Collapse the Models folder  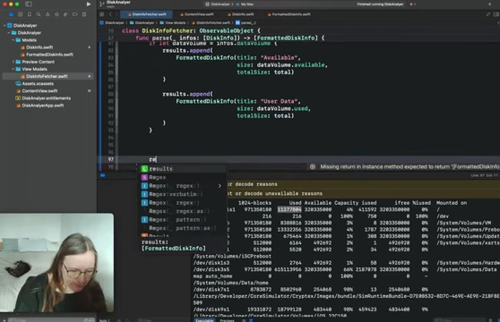click(x=13, y=40)
